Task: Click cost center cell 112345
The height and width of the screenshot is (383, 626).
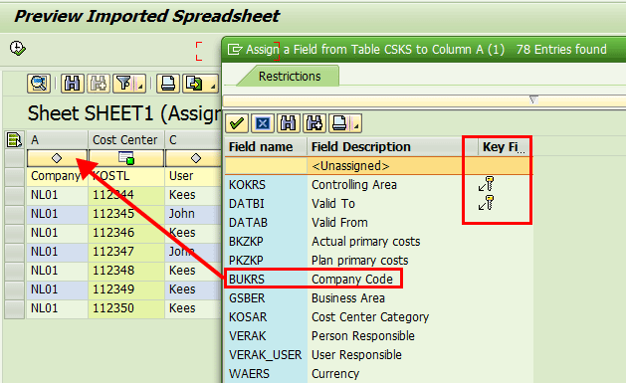Action: [x=126, y=214]
